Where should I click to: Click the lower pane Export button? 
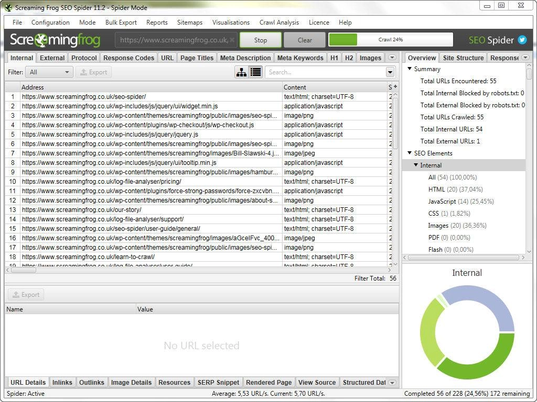click(26, 294)
